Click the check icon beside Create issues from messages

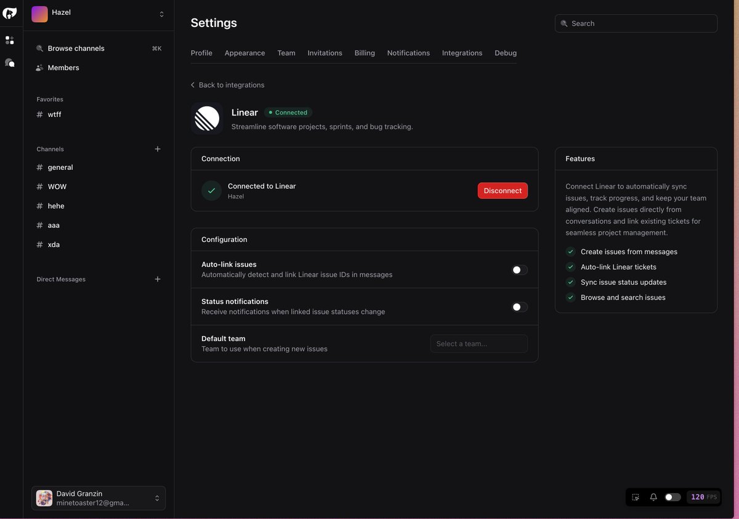pos(570,252)
